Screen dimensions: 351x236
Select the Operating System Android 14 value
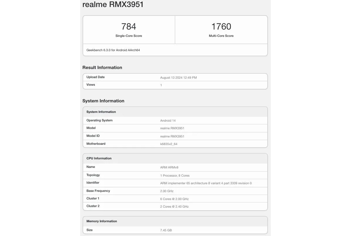click(168, 120)
